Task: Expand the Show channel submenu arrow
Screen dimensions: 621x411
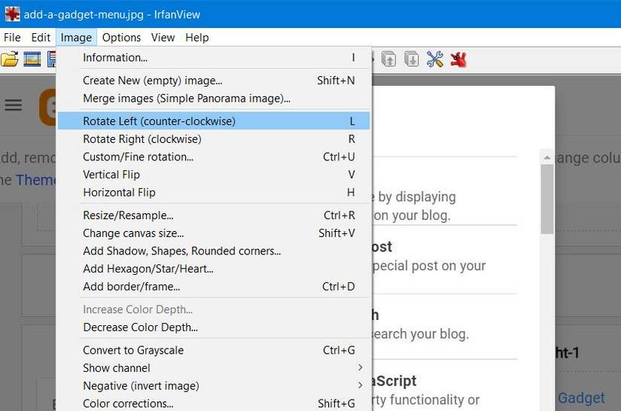Action: tap(360, 368)
